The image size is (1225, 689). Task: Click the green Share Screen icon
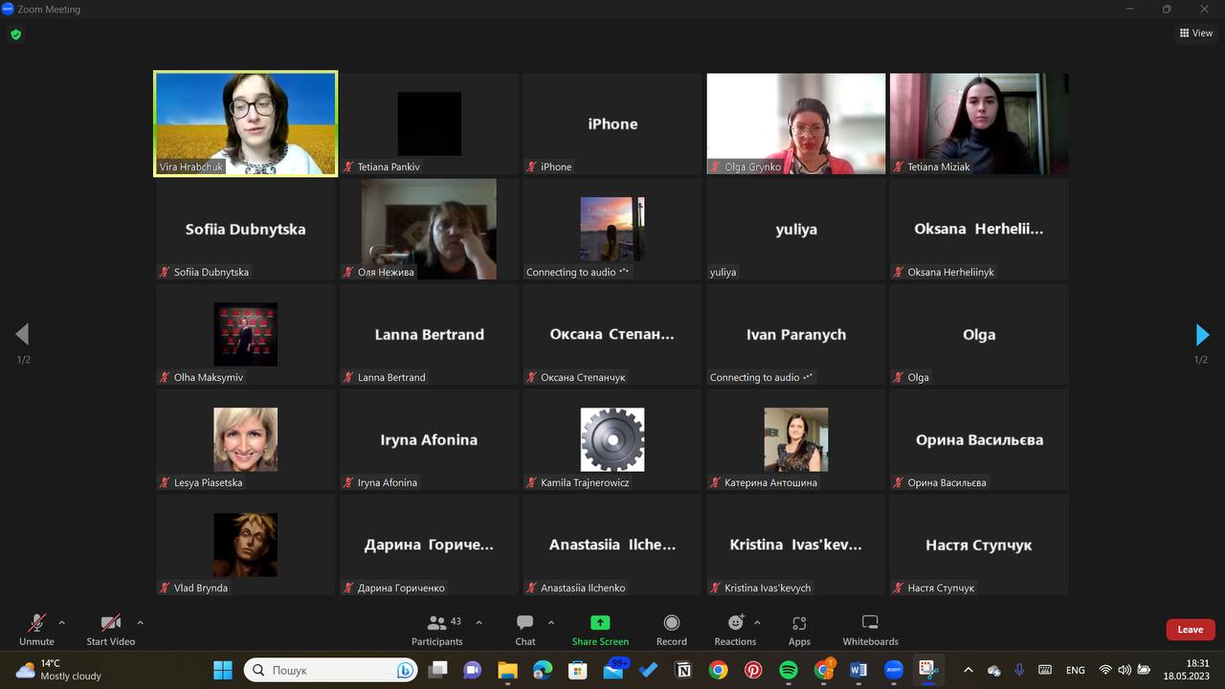[x=600, y=623]
